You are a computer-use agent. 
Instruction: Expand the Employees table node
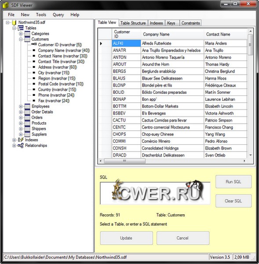click(x=21, y=106)
